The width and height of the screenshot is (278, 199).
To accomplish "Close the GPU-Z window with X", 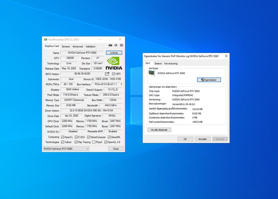I will click(x=120, y=39).
